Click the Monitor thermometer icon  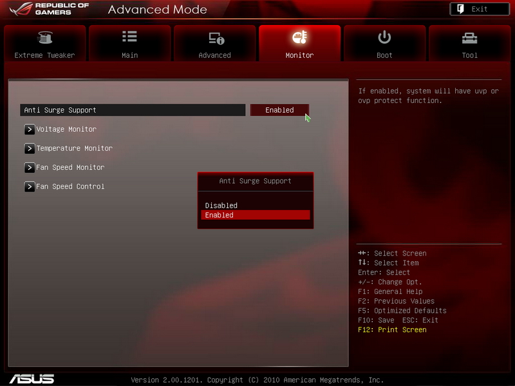point(299,37)
